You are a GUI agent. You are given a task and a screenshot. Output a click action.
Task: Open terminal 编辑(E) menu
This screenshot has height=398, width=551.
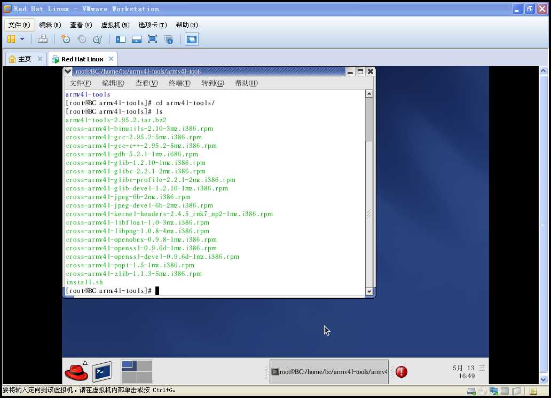[x=113, y=83]
